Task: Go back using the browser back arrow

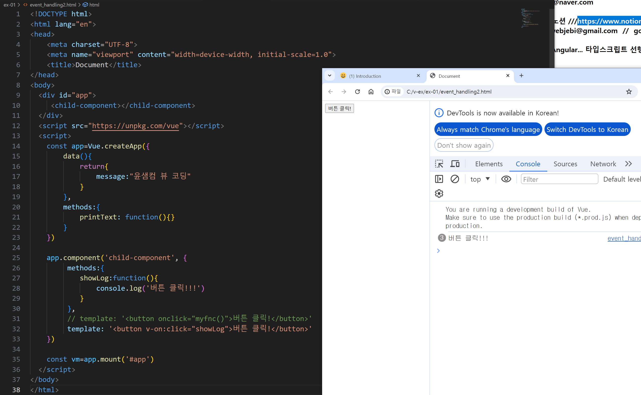Action: coord(331,92)
